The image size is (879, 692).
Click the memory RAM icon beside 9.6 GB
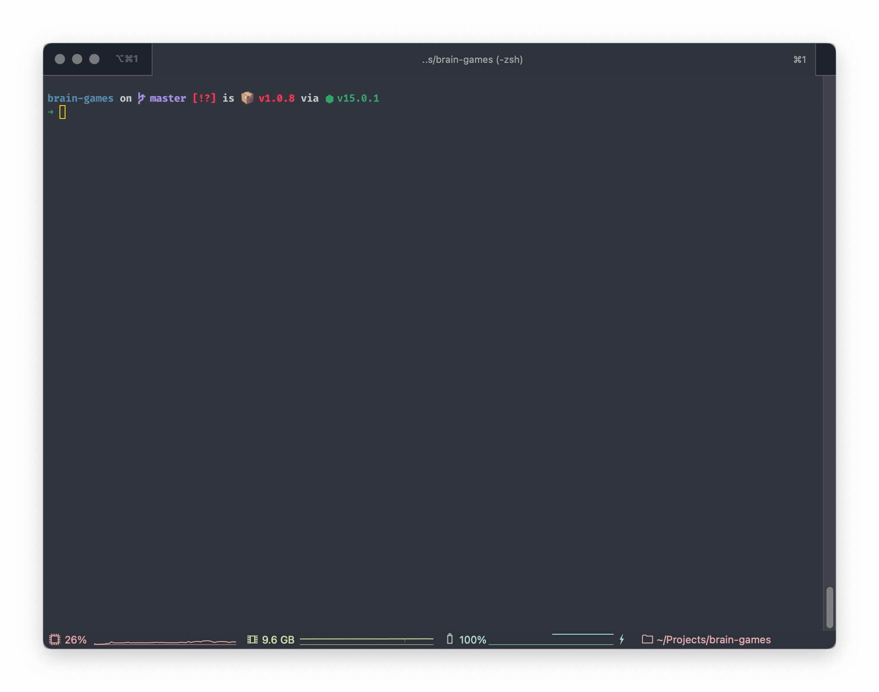pos(252,639)
